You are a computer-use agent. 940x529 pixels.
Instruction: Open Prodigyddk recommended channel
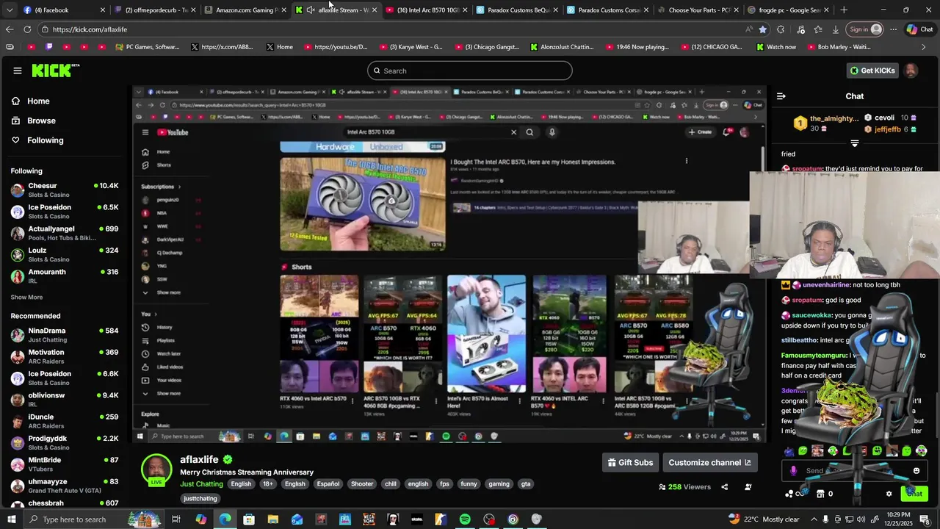(x=65, y=443)
